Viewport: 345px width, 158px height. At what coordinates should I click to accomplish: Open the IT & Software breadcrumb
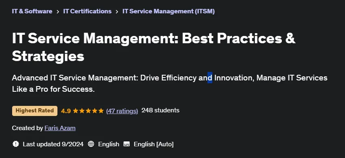32,11
